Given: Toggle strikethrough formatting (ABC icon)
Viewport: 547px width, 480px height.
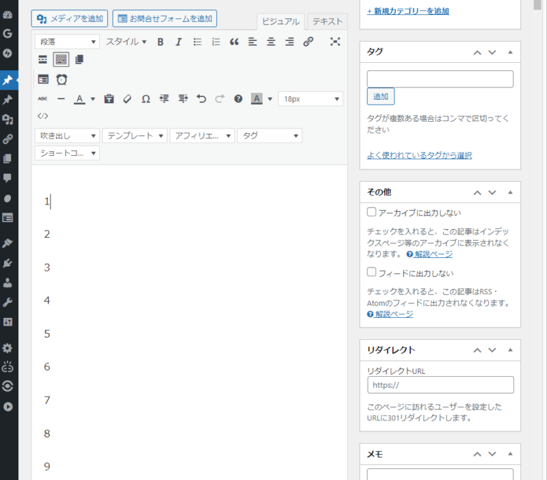Looking at the screenshot, I should [42, 98].
